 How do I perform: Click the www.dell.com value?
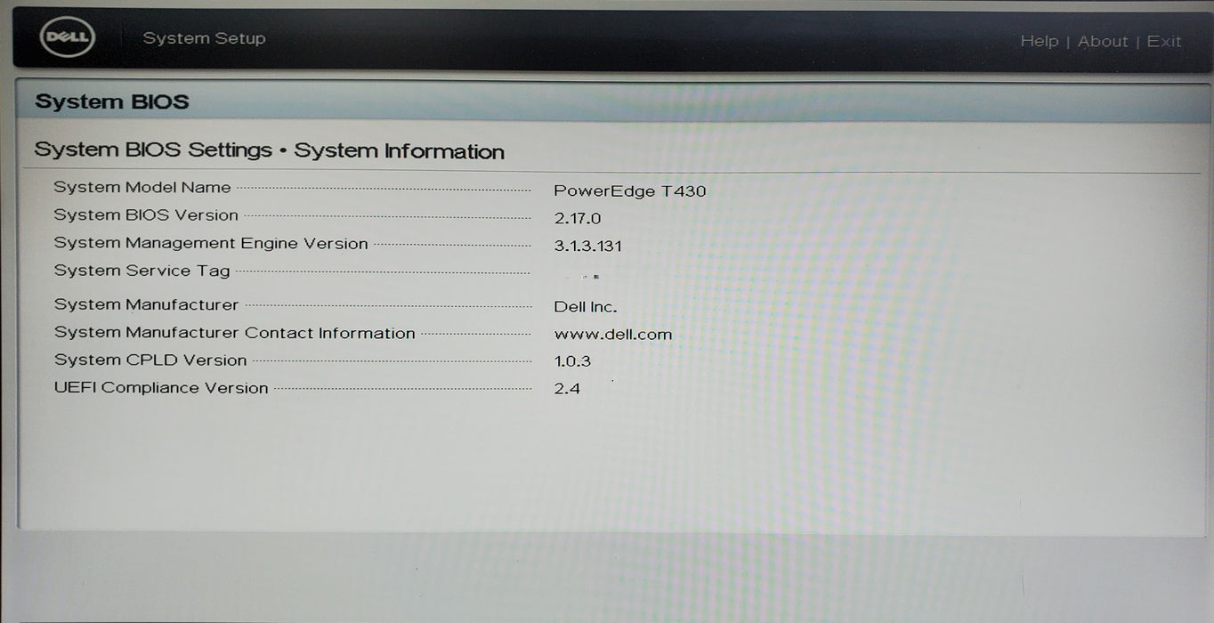click(613, 335)
